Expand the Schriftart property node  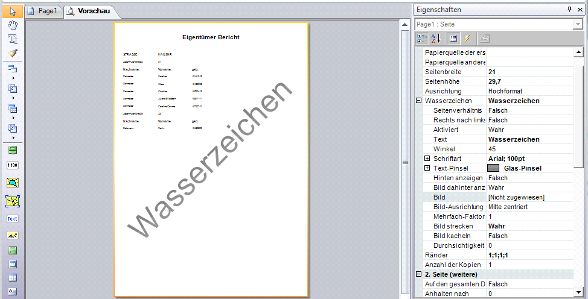(x=427, y=159)
